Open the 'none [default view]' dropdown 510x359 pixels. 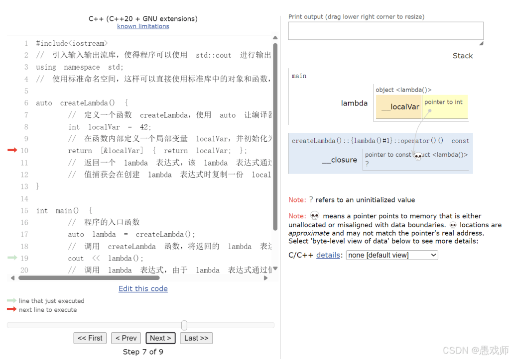pyautogui.click(x=392, y=255)
